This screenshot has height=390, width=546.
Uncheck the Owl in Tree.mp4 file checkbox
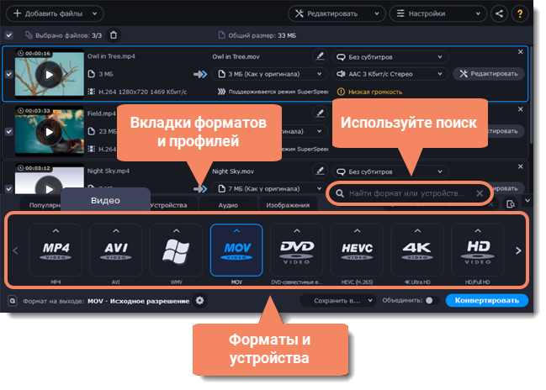click(8, 74)
